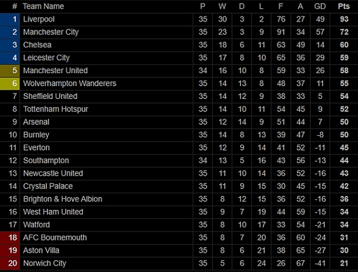Click the blue position 1 badge

[x=10, y=19]
